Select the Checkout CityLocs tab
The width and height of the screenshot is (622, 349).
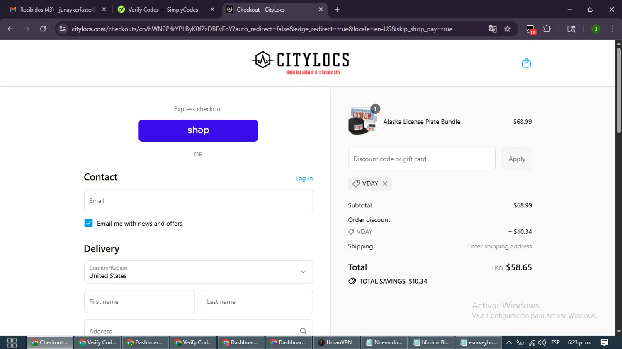(x=275, y=10)
